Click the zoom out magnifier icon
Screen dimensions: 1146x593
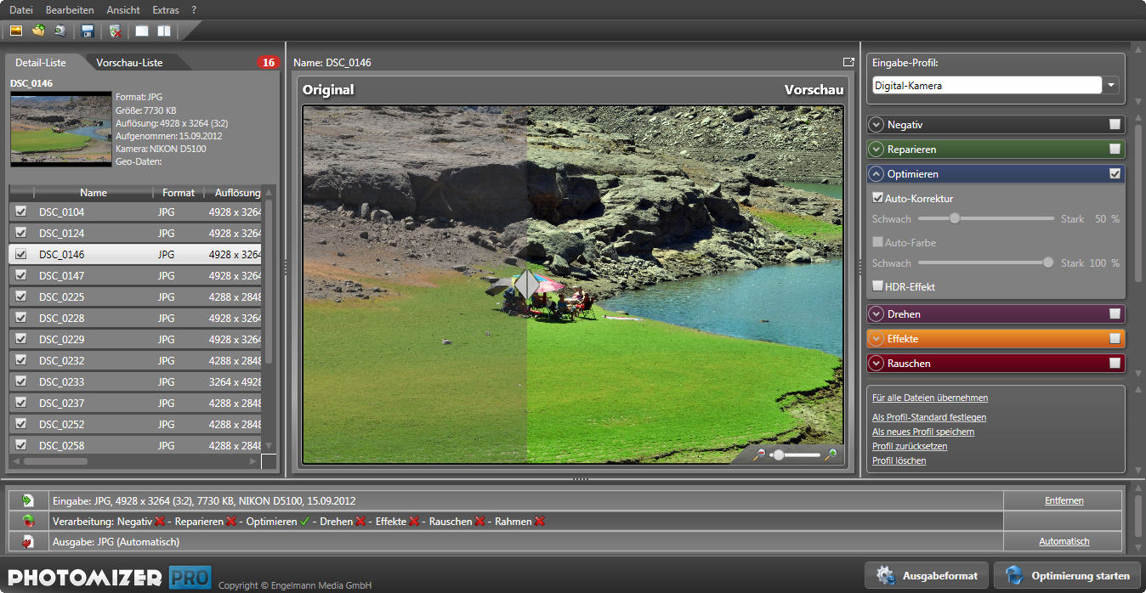tap(759, 455)
